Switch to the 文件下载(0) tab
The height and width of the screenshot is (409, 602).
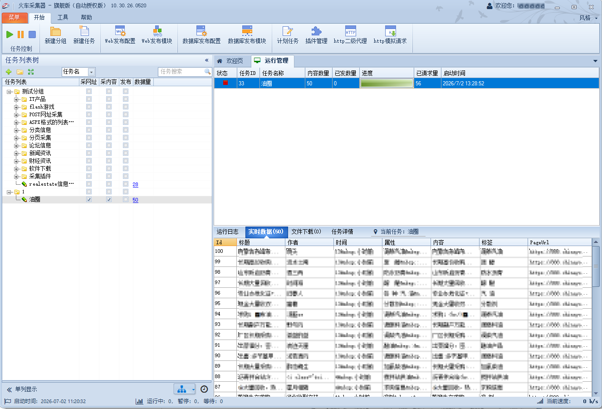tap(306, 232)
